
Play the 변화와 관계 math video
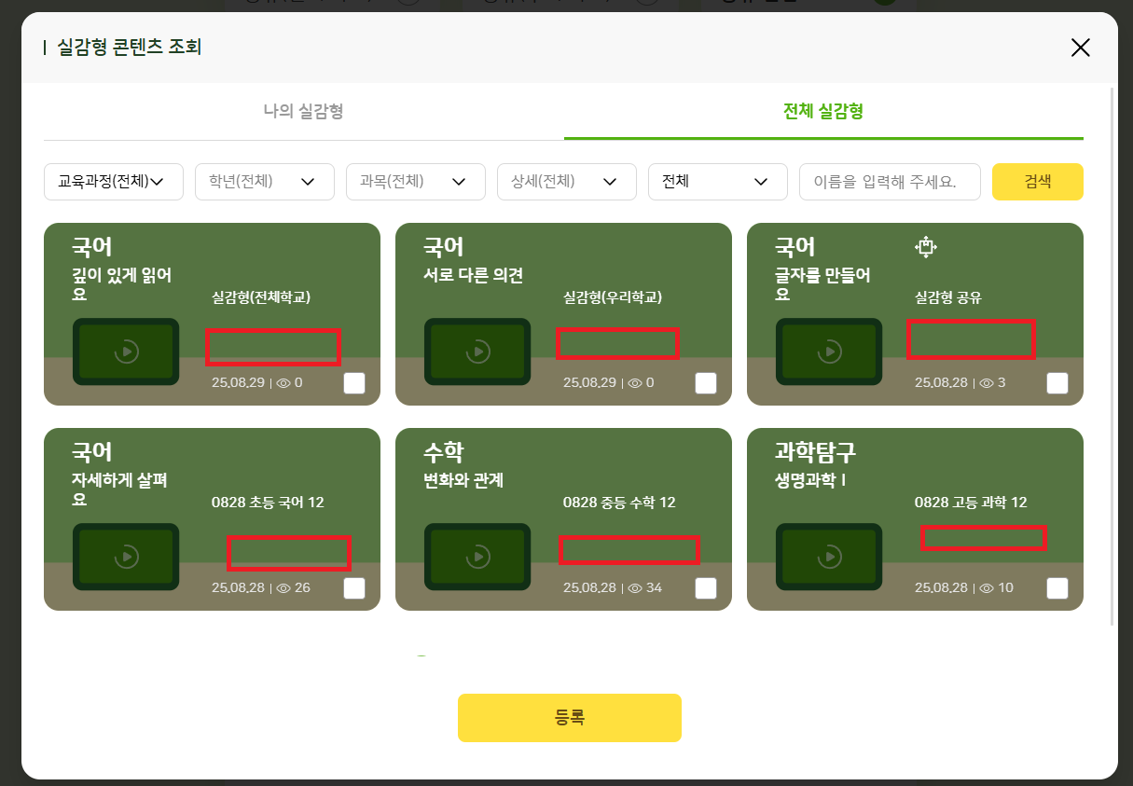[477, 557]
